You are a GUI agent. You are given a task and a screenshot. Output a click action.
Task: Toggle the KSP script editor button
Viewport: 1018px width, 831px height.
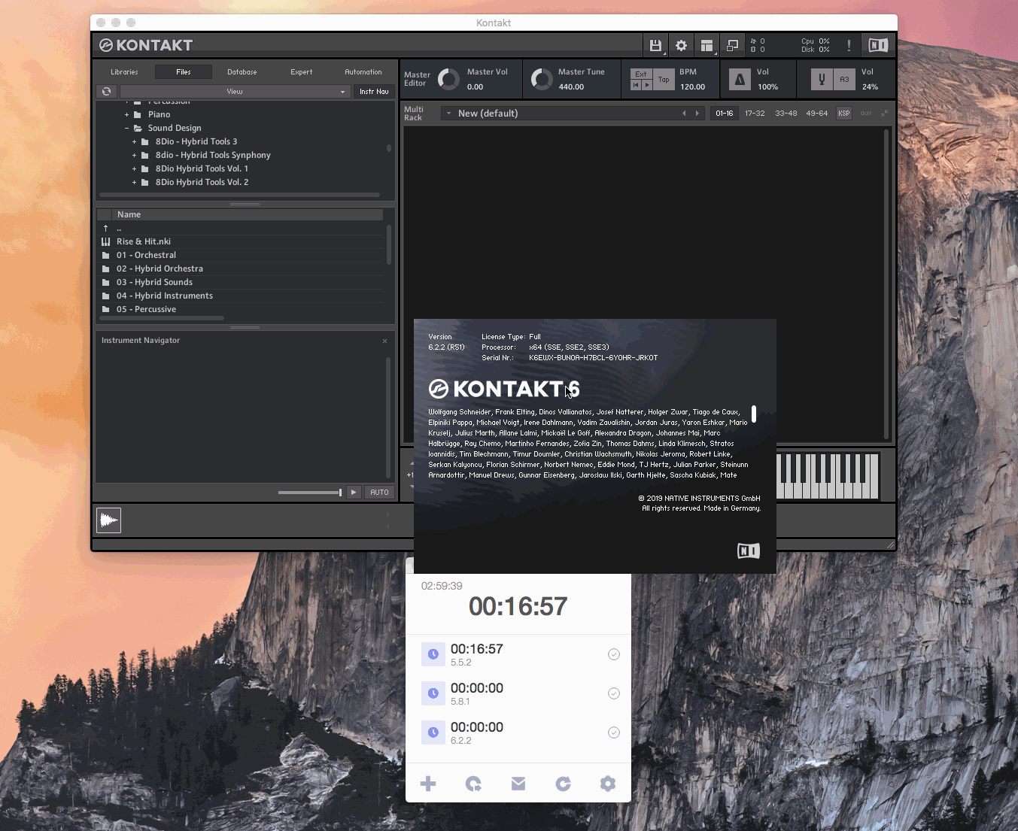844,114
